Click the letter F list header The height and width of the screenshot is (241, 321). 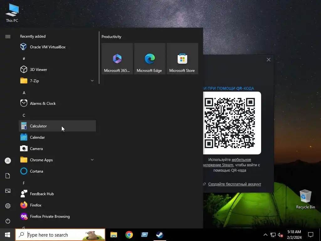tap(24, 183)
